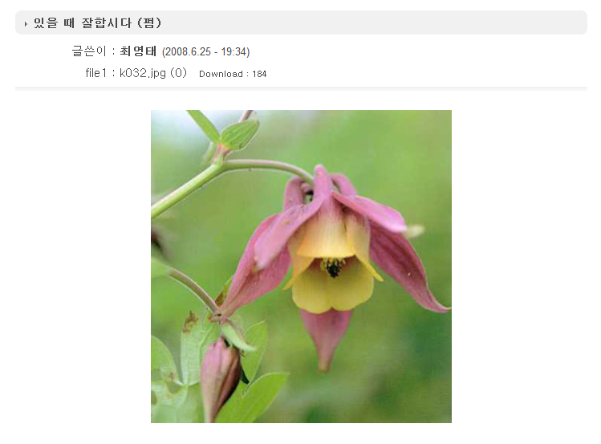Click the dark stamens at the flower center
The image size is (601, 444).
[x=333, y=267]
